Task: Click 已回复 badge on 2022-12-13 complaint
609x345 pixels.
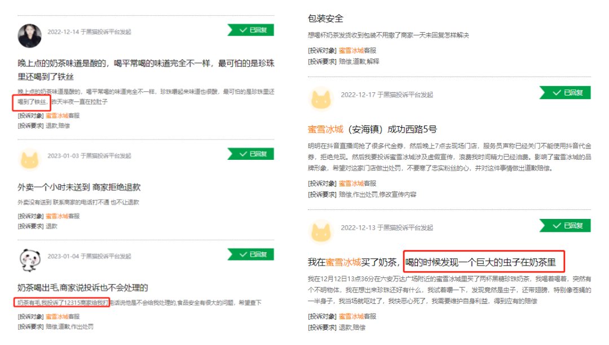Action: click(x=566, y=226)
